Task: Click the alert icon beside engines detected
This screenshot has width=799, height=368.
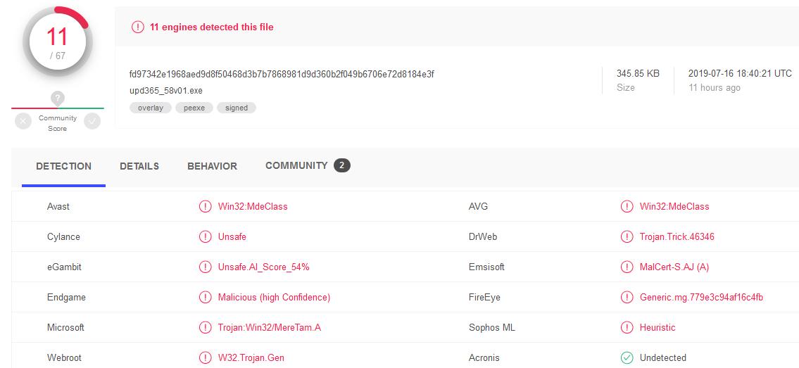Action: pos(138,27)
